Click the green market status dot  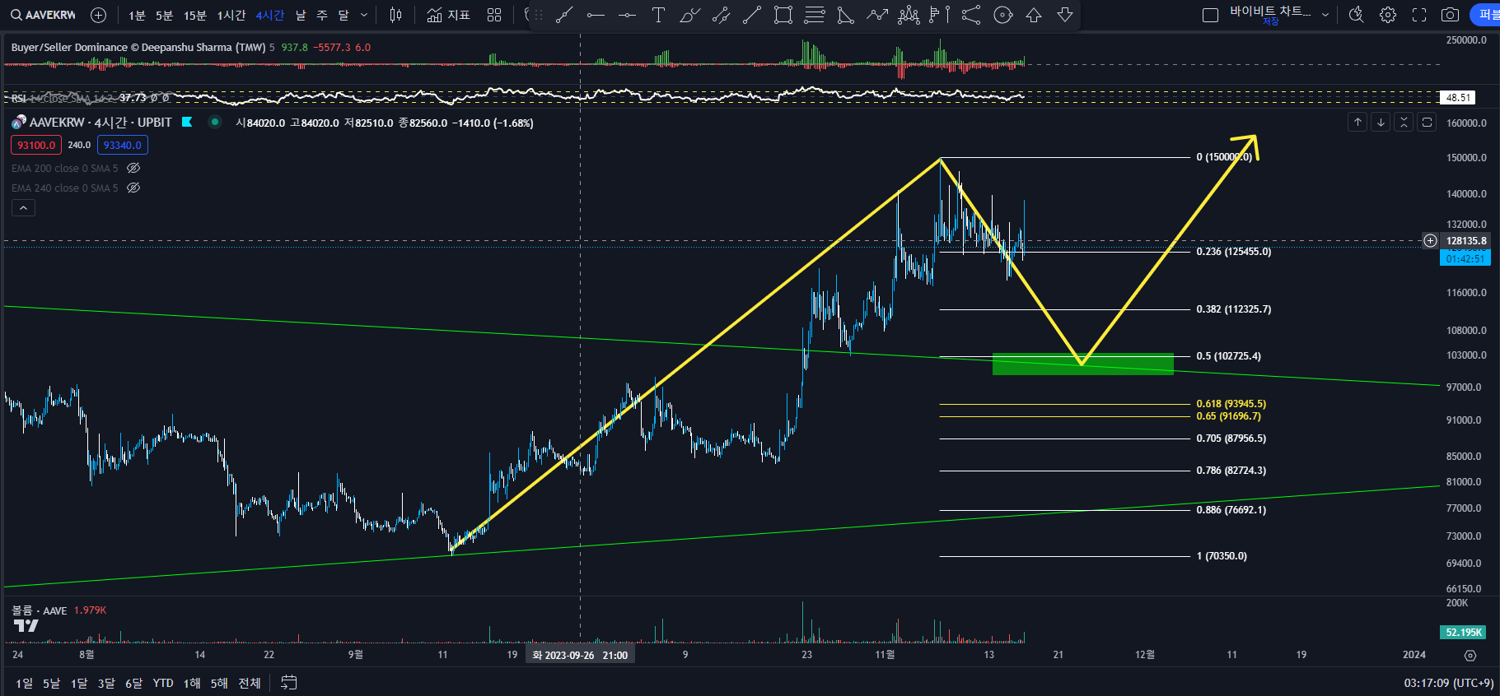coord(215,122)
